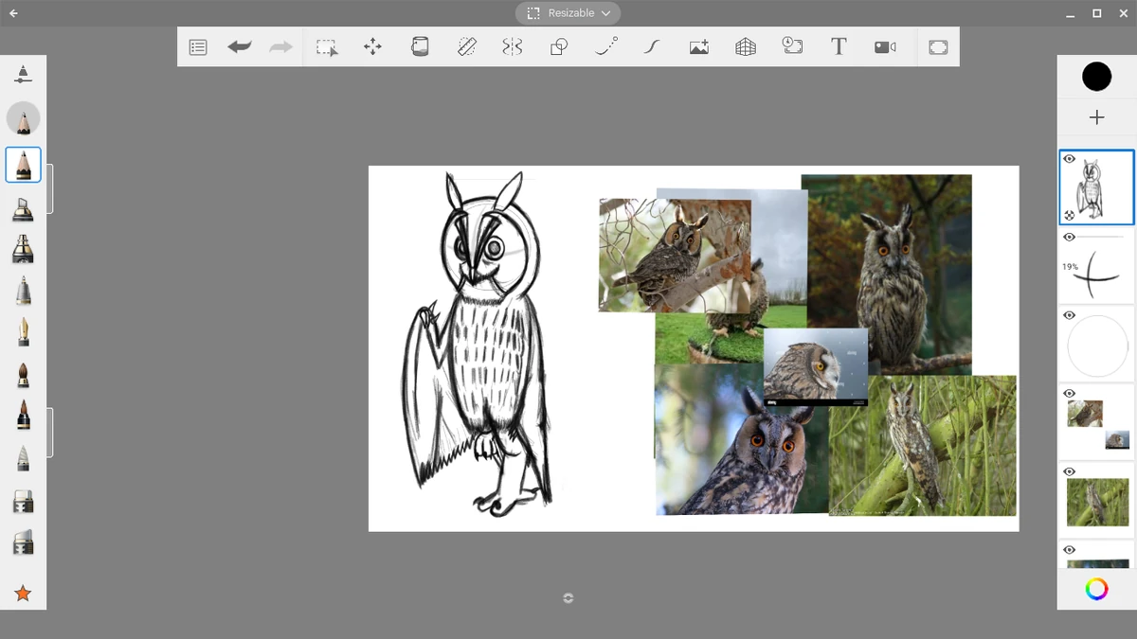Expand brush properties at top of palette
The image size is (1137, 639).
click(x=23, y=74)
